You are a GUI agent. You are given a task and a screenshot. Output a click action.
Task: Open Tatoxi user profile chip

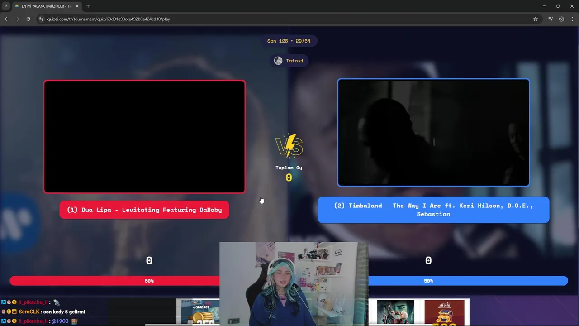[289, 61]
